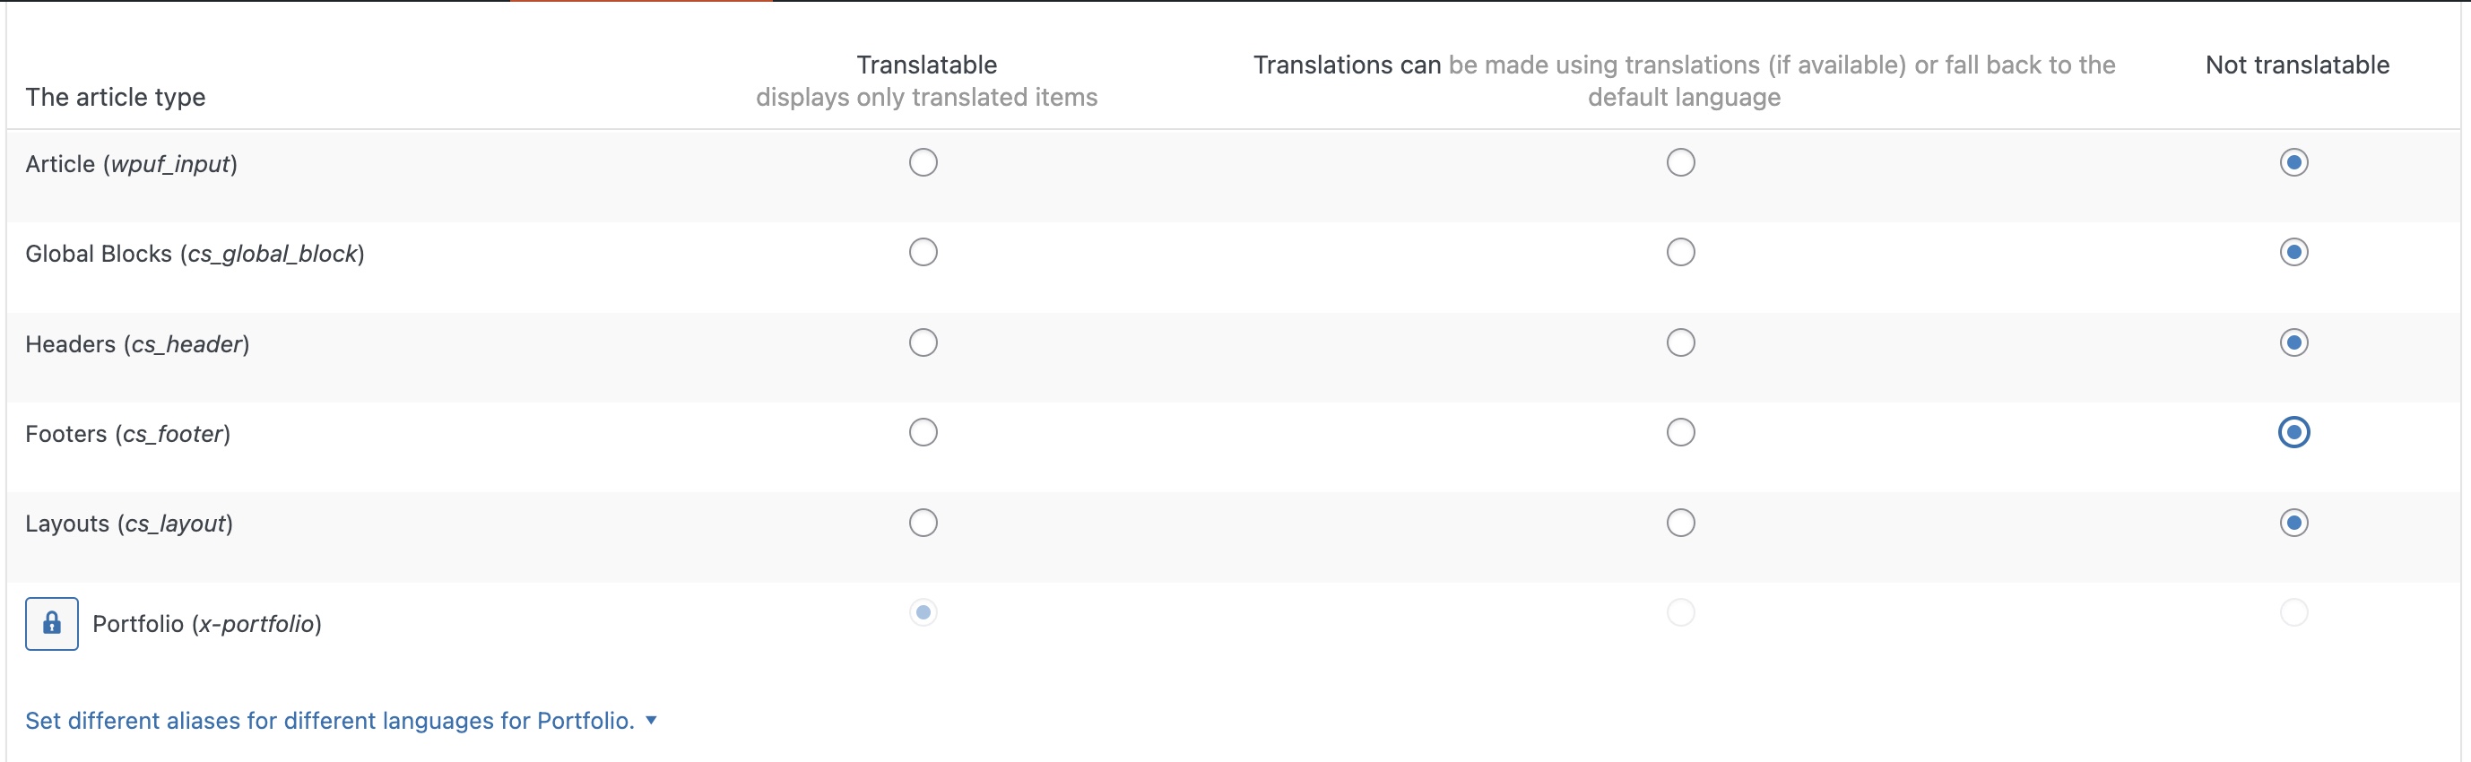This screenshot has height=762, width=2471.
Task: Select fallback-to-default option for Layouts
Action: (1680, 523)
